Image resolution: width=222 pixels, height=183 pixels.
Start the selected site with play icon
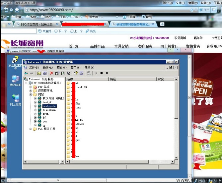point(96,73)
